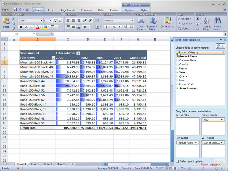Switch to the Formulas ribbon tab
The image size is (228, 171).
pos(86,10)
